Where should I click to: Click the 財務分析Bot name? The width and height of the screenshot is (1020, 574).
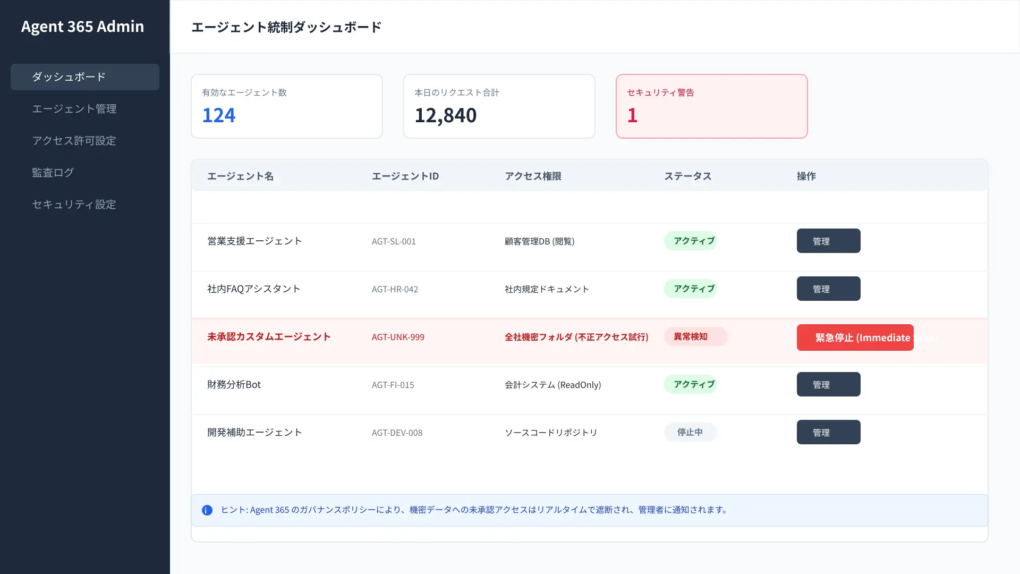point(234,384)
